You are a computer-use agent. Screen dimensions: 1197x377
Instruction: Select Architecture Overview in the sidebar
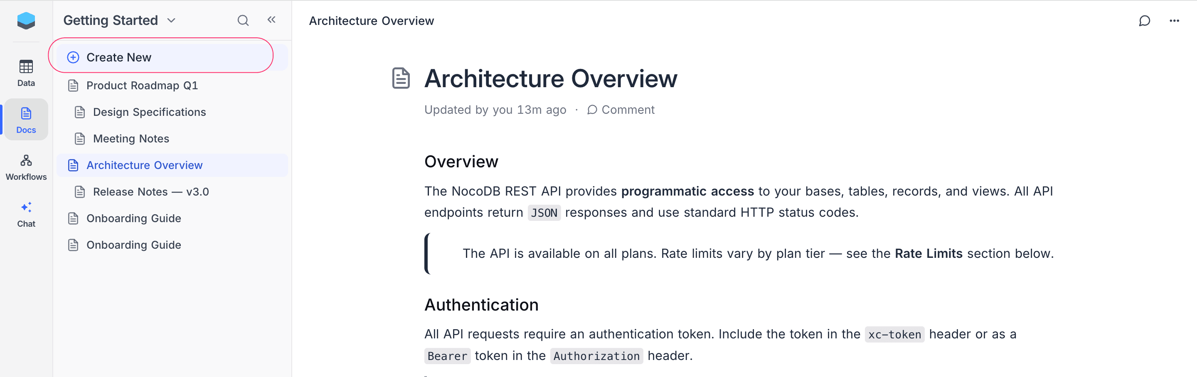click(x=145, y=165)
